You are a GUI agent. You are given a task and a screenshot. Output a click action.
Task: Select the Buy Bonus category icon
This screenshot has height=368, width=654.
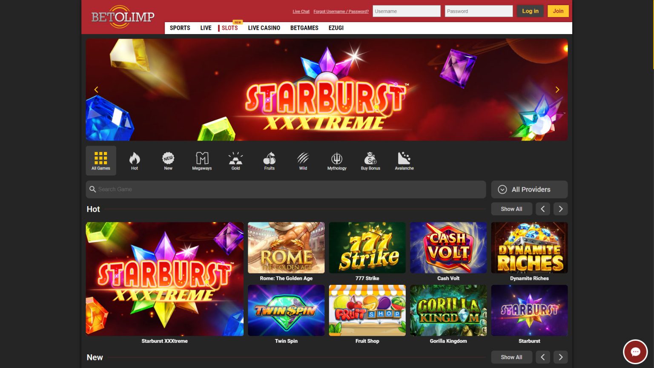pos(370,161)
